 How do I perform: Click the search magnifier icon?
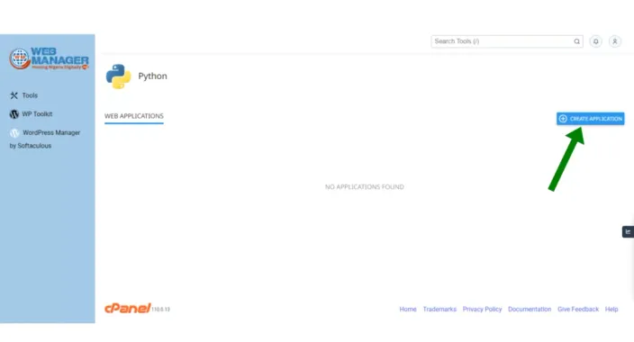tap(576, 41)
